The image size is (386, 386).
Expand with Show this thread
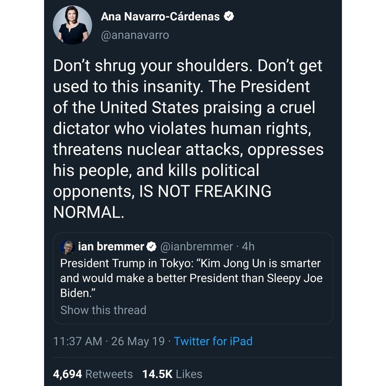103,310
